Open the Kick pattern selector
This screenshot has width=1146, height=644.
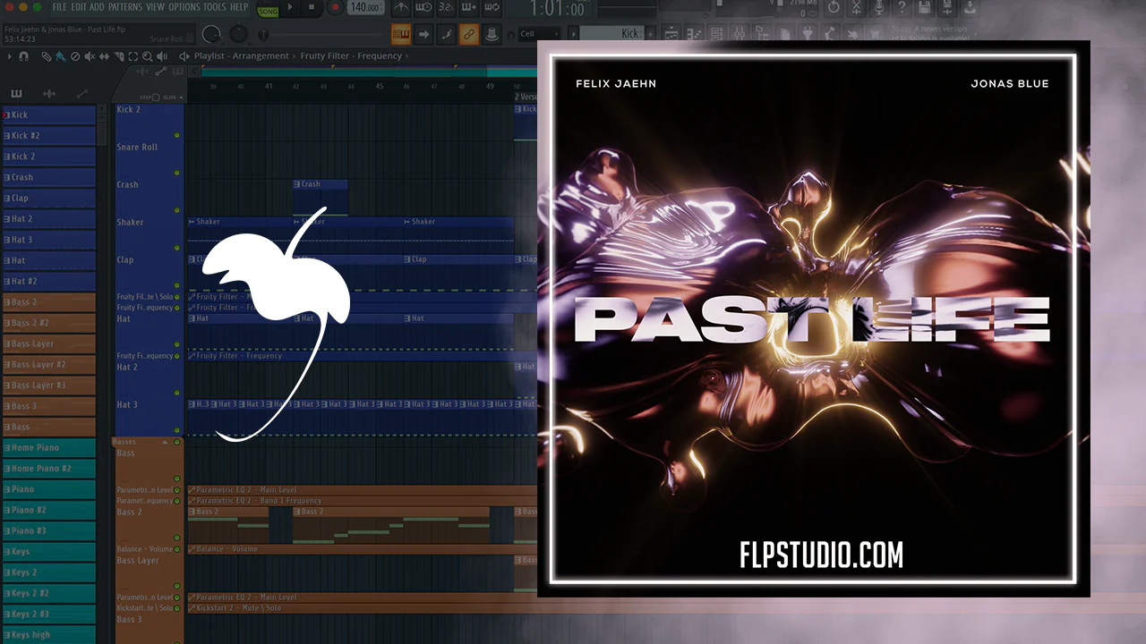coord(612,34)
